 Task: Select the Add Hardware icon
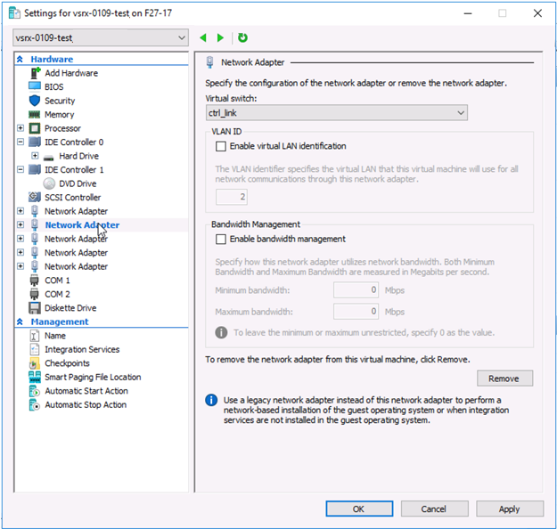pos(35,73)
